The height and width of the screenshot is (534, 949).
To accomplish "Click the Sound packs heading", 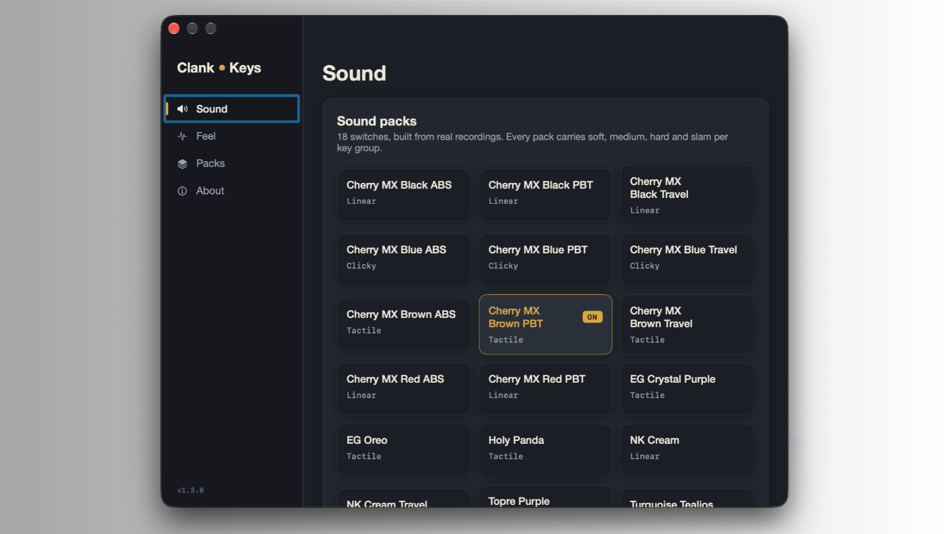I will [377, 121].
